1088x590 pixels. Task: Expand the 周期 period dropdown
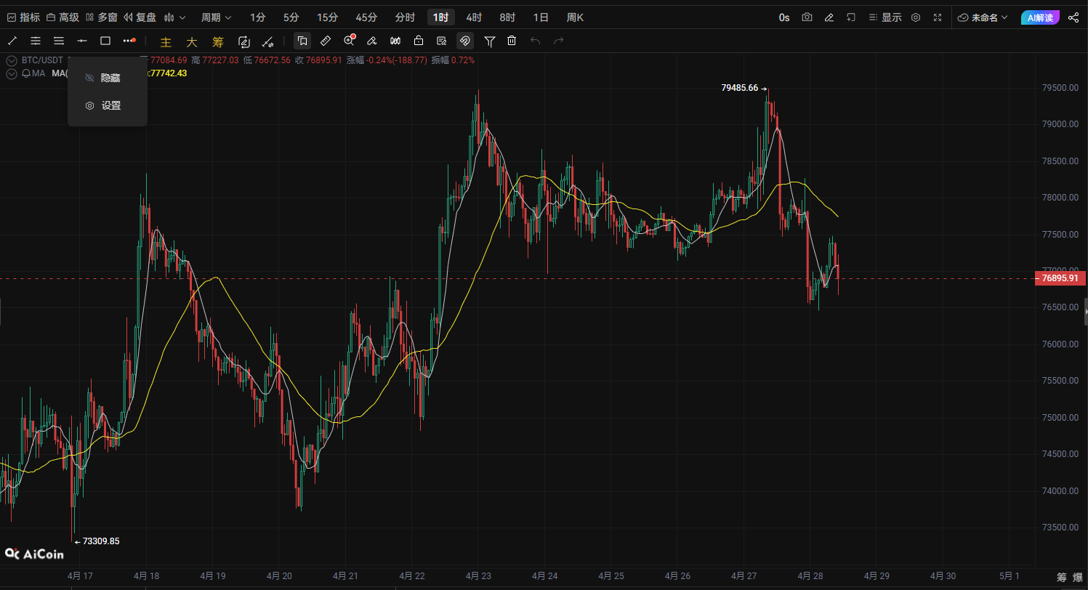tap(217, 17)
